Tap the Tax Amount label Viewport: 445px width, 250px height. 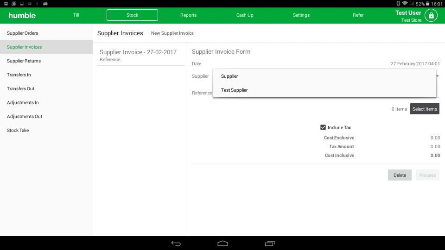(342, 146)
